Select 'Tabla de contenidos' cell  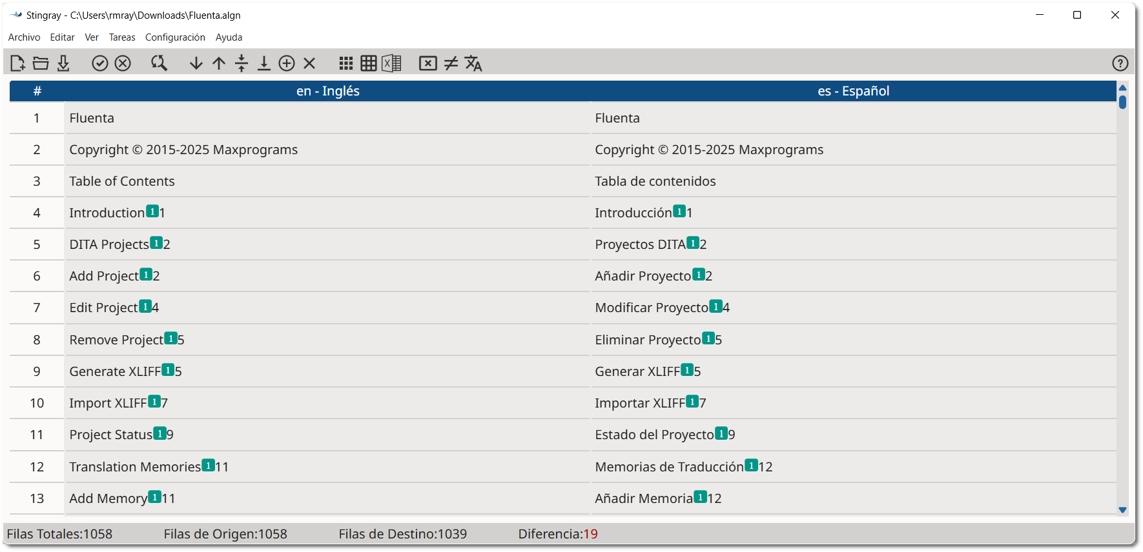854,181
